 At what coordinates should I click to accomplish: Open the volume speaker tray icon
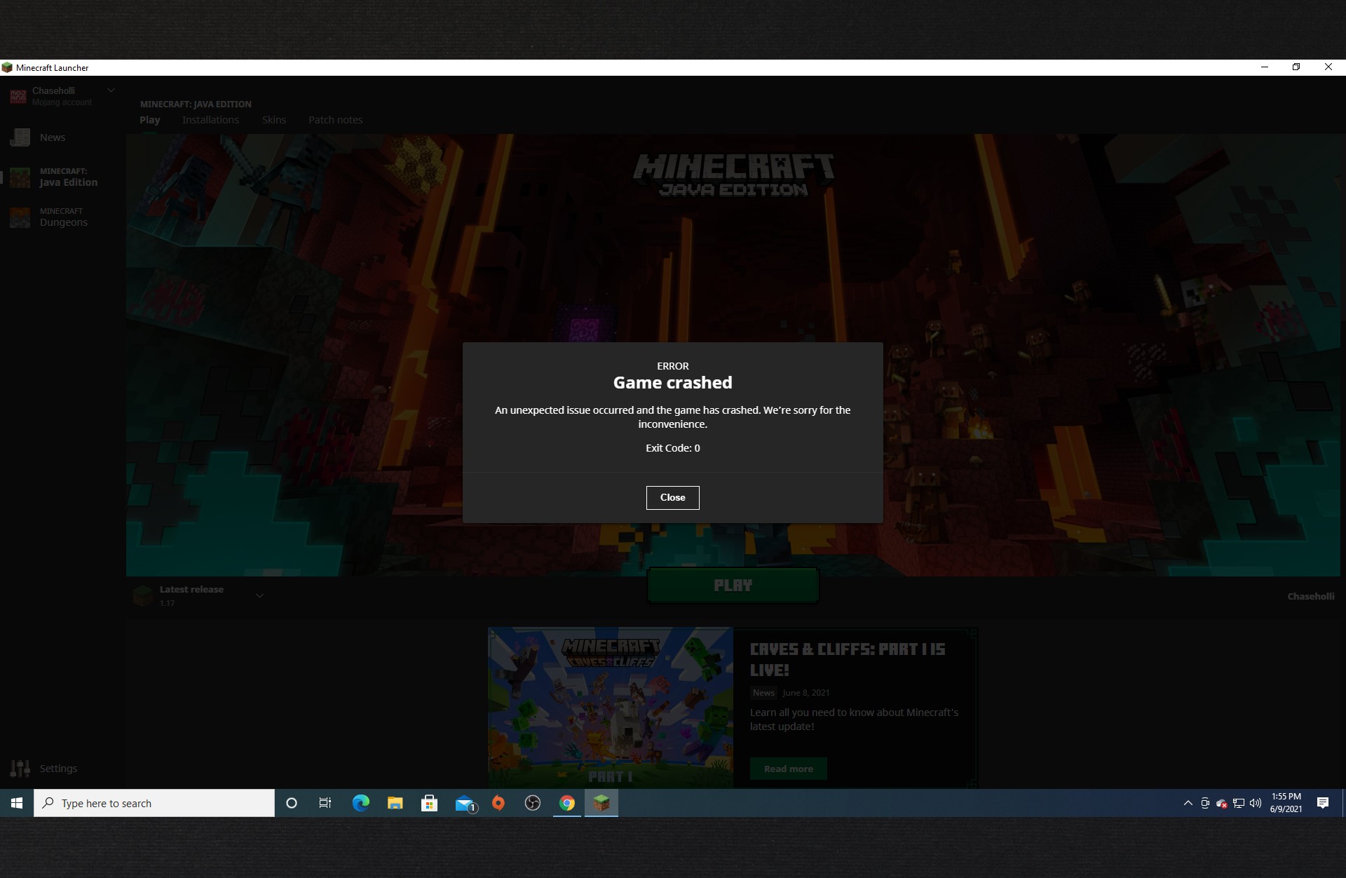tap(1256, 803)
